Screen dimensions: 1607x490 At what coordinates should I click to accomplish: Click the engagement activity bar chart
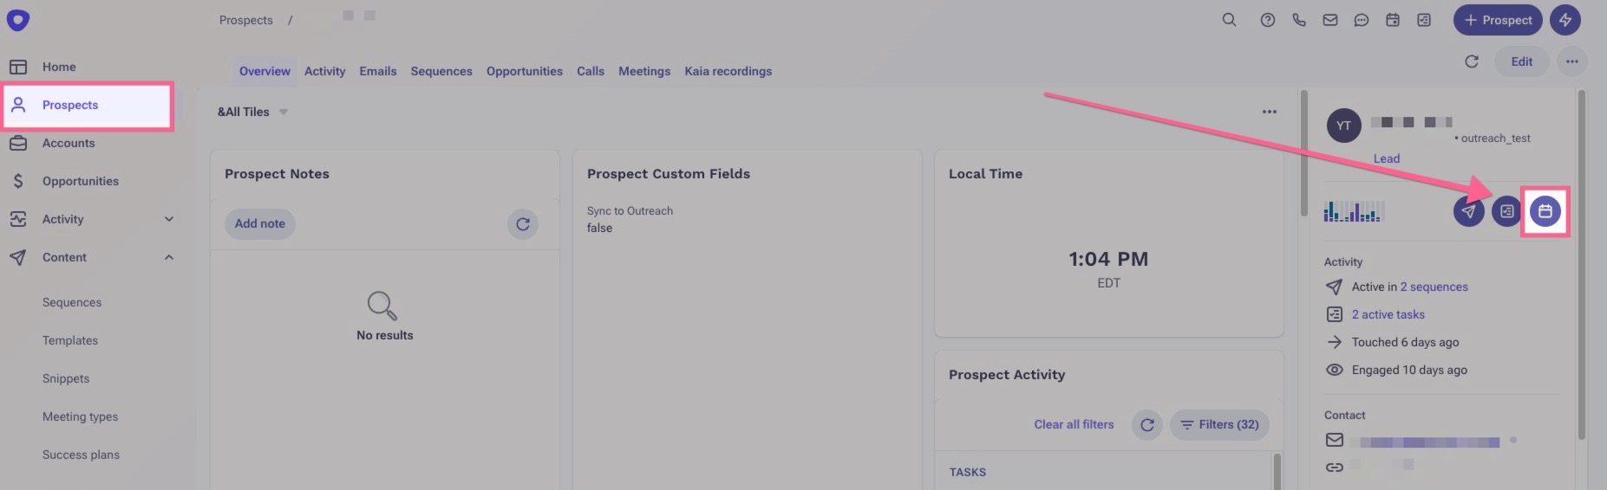1354,211
